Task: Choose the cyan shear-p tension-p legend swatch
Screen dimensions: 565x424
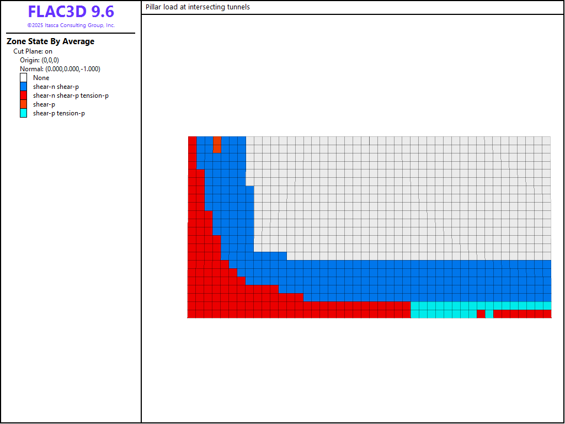Action: point(23,113)
